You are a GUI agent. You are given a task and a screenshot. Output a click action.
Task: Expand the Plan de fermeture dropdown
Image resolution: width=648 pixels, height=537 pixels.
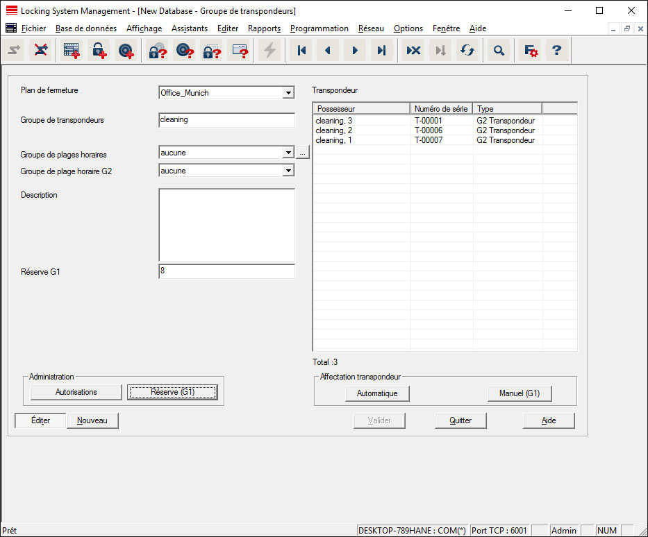[x=288, y=93]
